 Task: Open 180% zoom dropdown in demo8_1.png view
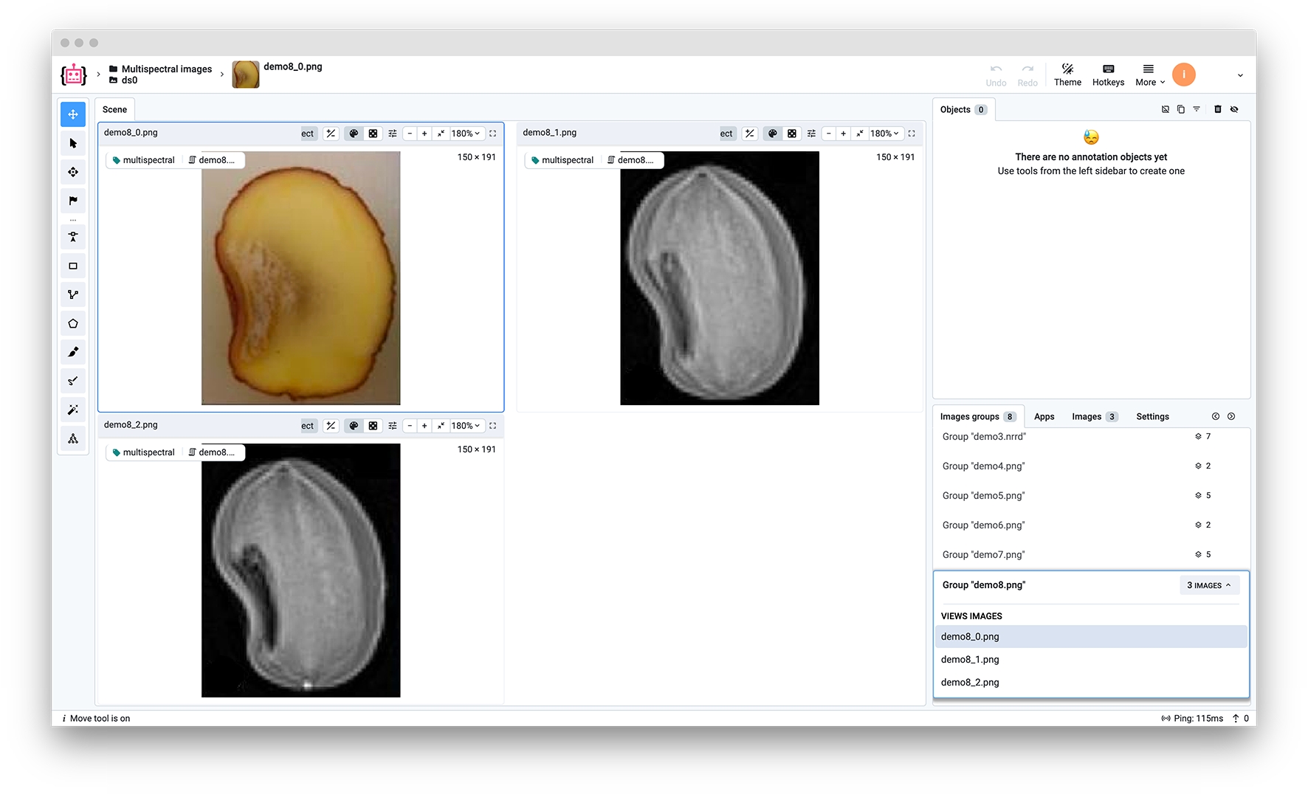click(884, 134)
